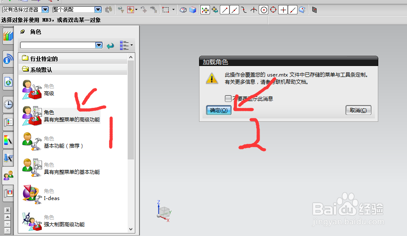
Task: Click the sidebar jump-to-top arrow button
Action: [x=8, y=210]
